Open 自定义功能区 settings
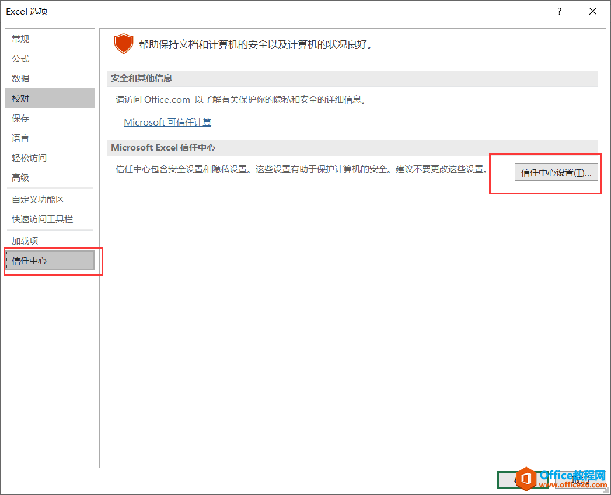The image size is (611, 495). click(50, 200)
